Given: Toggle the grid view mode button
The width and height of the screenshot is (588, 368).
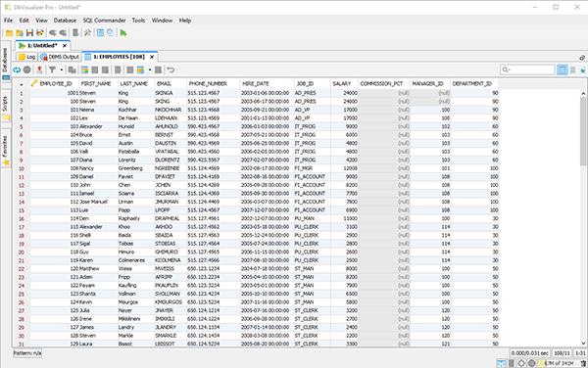Looking at the screenshot, I should pos(563,69).
